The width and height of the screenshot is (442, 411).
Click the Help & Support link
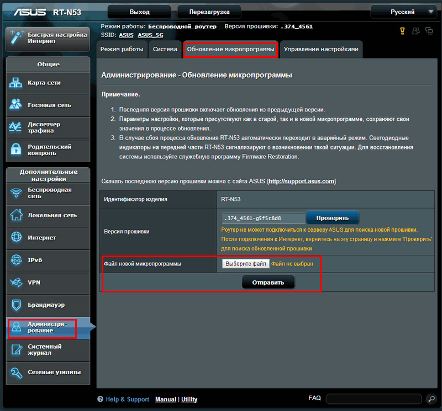(127, 399)
